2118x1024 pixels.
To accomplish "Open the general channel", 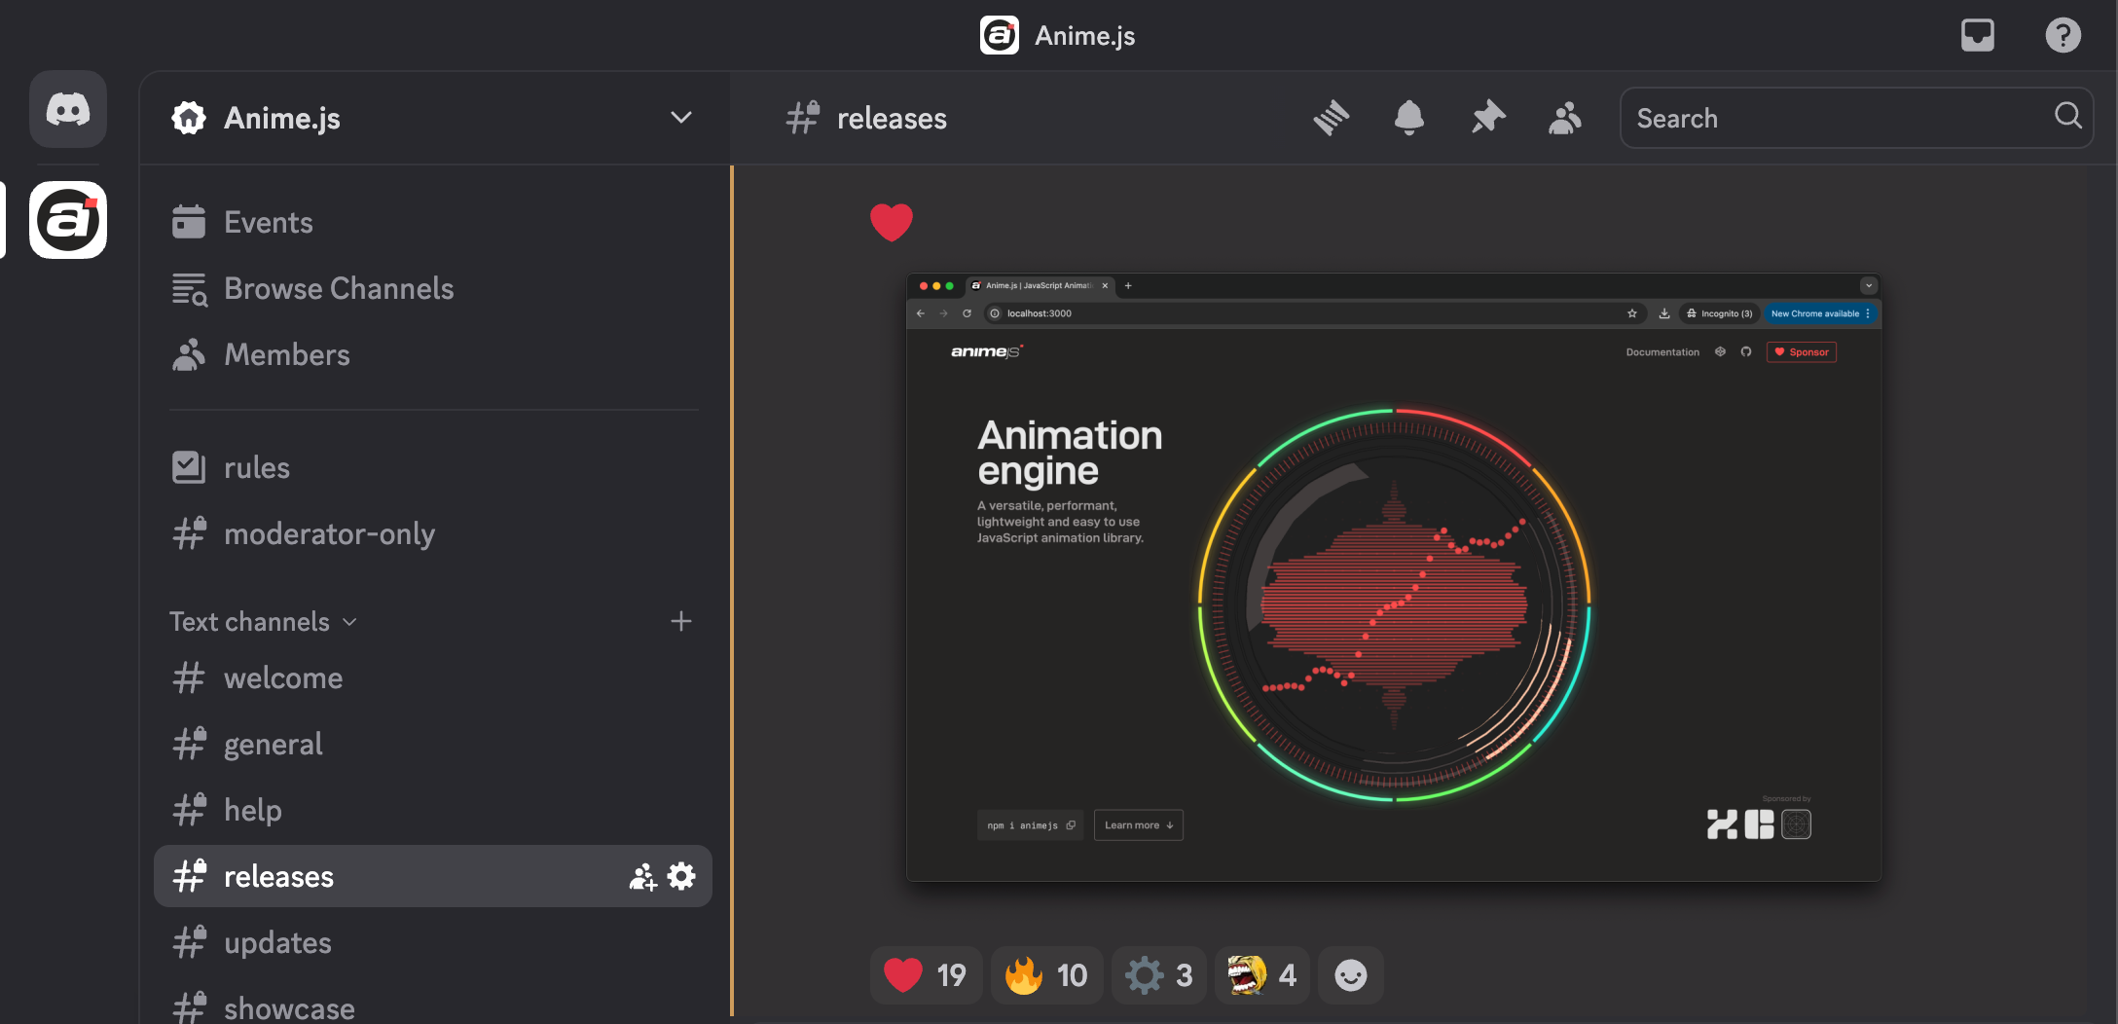I will 433,744.
